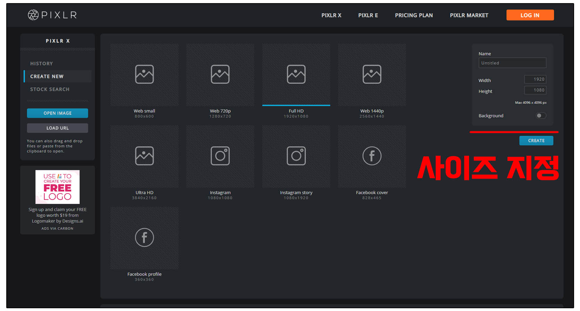Click the CREATE button
The image size is (580, 311).
(x=536, y=140)
